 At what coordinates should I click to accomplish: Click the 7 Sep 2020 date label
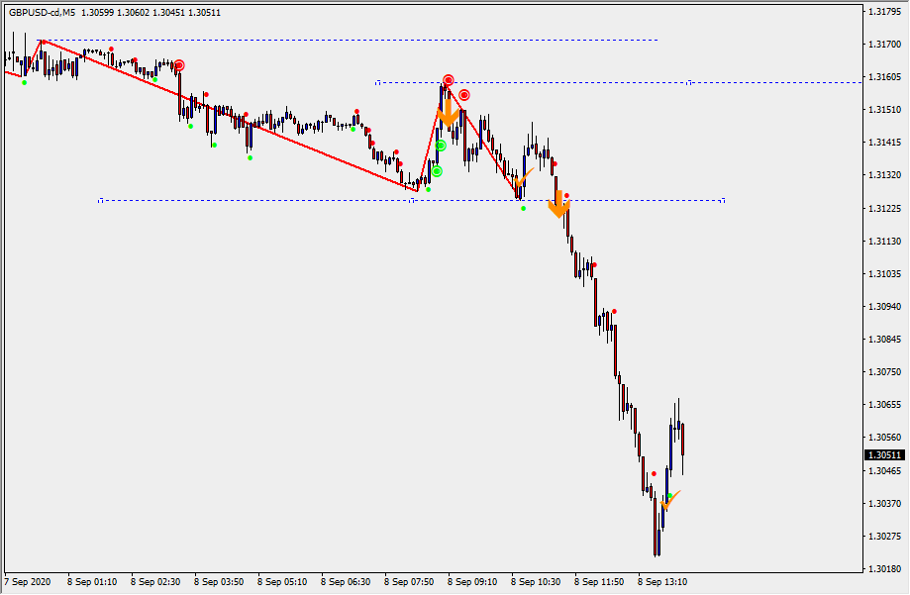[26, 582]
